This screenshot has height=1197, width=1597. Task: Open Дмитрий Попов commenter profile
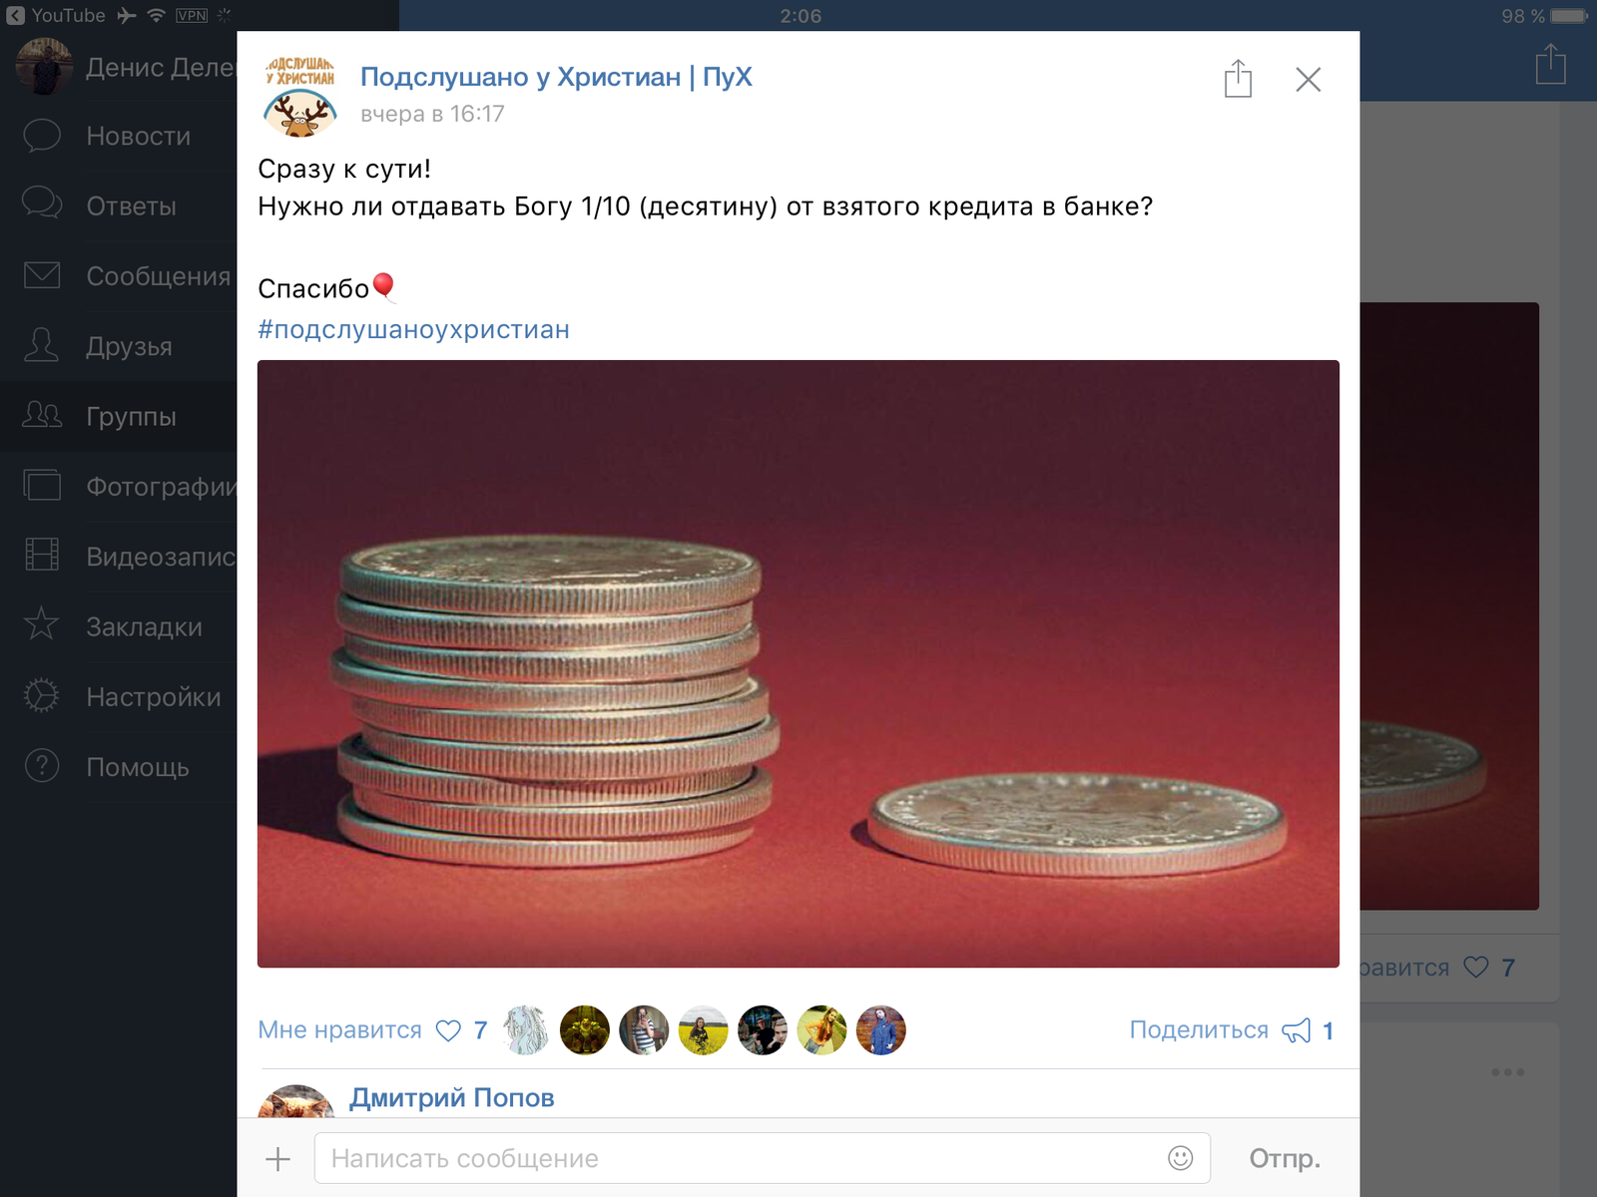click(x=451, y=1097)
